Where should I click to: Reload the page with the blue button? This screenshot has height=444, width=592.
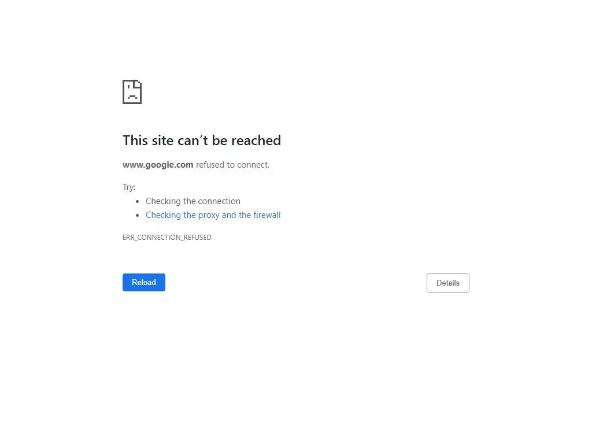click(144, 282)
